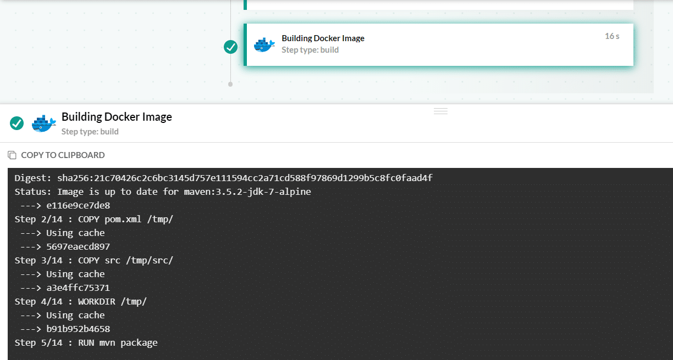Select the Building Docker Image title in the step card

[323, 38]
